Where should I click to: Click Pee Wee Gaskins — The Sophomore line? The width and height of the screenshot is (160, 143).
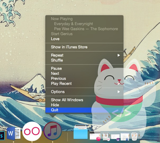86,29
